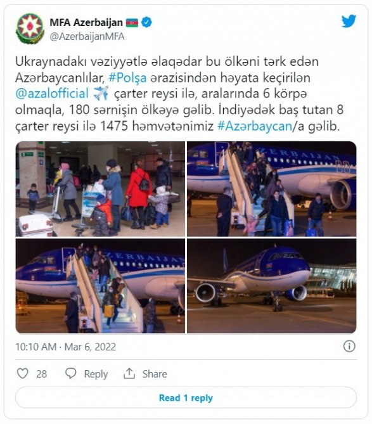
Task: Open the #Azərbaycan hashtag
Action: pyautogui.click(x=255, y=126)
